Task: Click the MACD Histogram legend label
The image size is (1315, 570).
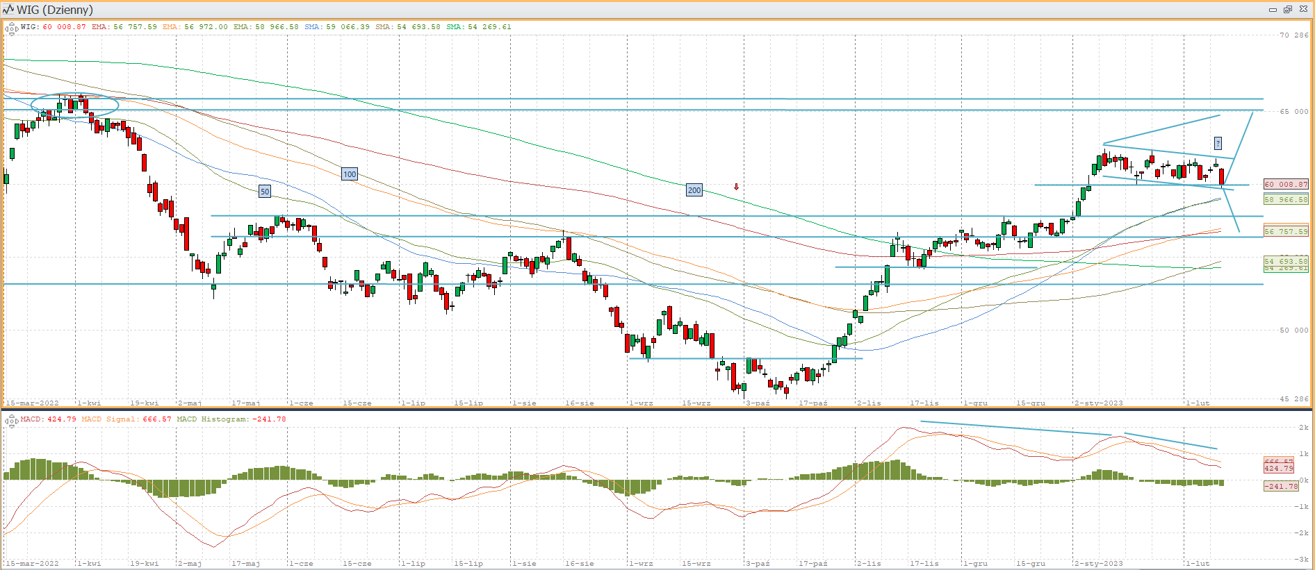Action: [231, 419]
